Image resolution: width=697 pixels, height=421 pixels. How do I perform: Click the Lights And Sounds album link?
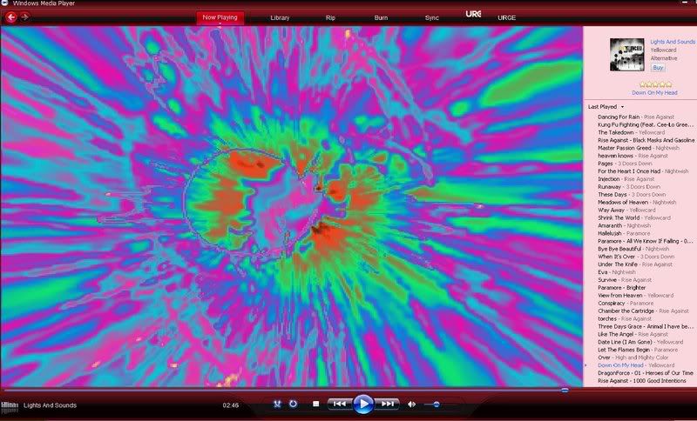coord(673,42)
